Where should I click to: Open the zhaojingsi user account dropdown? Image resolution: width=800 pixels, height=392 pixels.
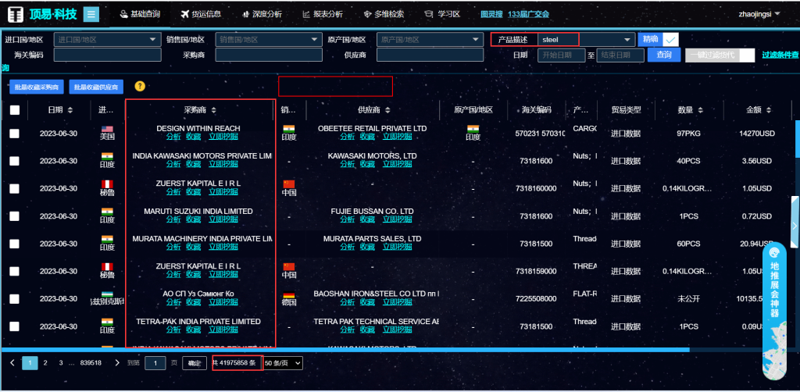click(759, 14)
